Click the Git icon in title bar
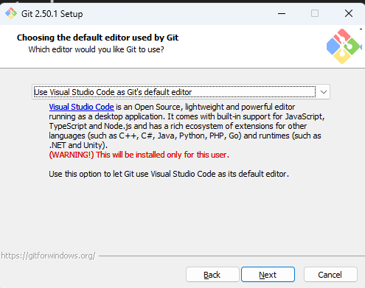This screenshot has height=288, width=365. (11, 13)
